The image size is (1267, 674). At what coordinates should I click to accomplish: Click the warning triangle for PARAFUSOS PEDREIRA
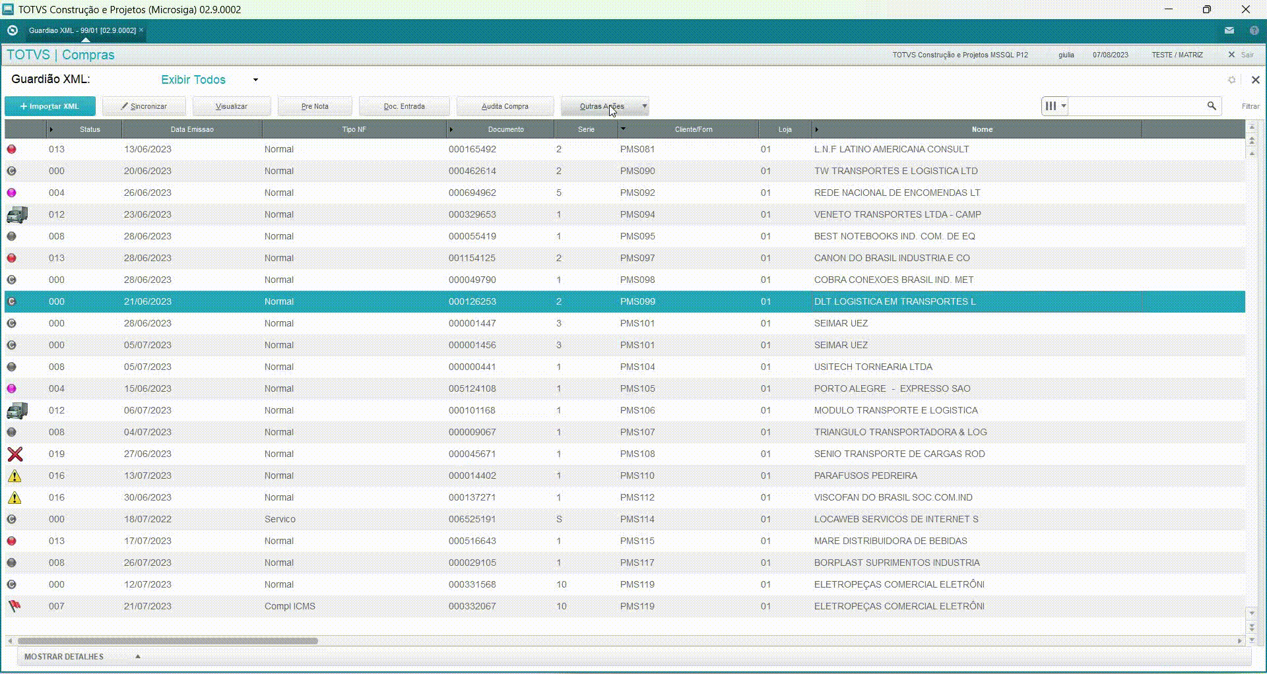tap(15, 475)
